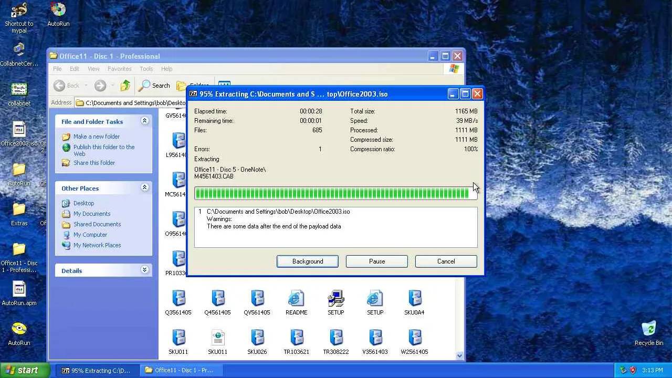Open the File menu in Explorer
This screenshot has height=378, width=672.
point(57,69)
